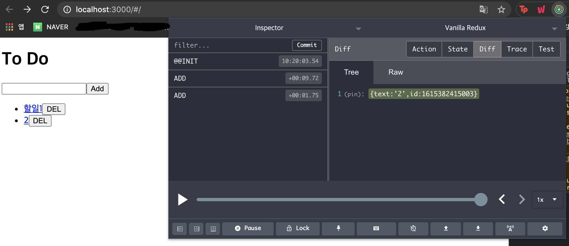Dock Redux DevTools to the bottom

coord(213,229)
